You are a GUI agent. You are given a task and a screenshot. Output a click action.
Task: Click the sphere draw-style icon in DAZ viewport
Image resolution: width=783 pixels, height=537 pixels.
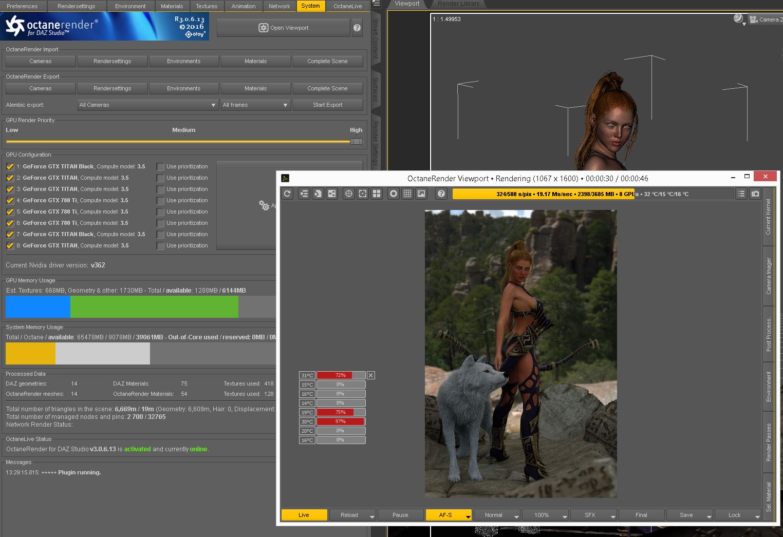pos(738,18)
